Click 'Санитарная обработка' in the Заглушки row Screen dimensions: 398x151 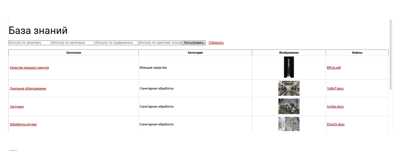[156, 107]
